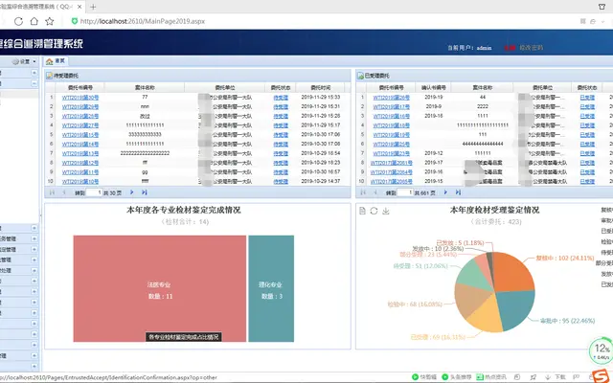
Task: Open the 设置 dropdown menu
Action: coord(24,61)
